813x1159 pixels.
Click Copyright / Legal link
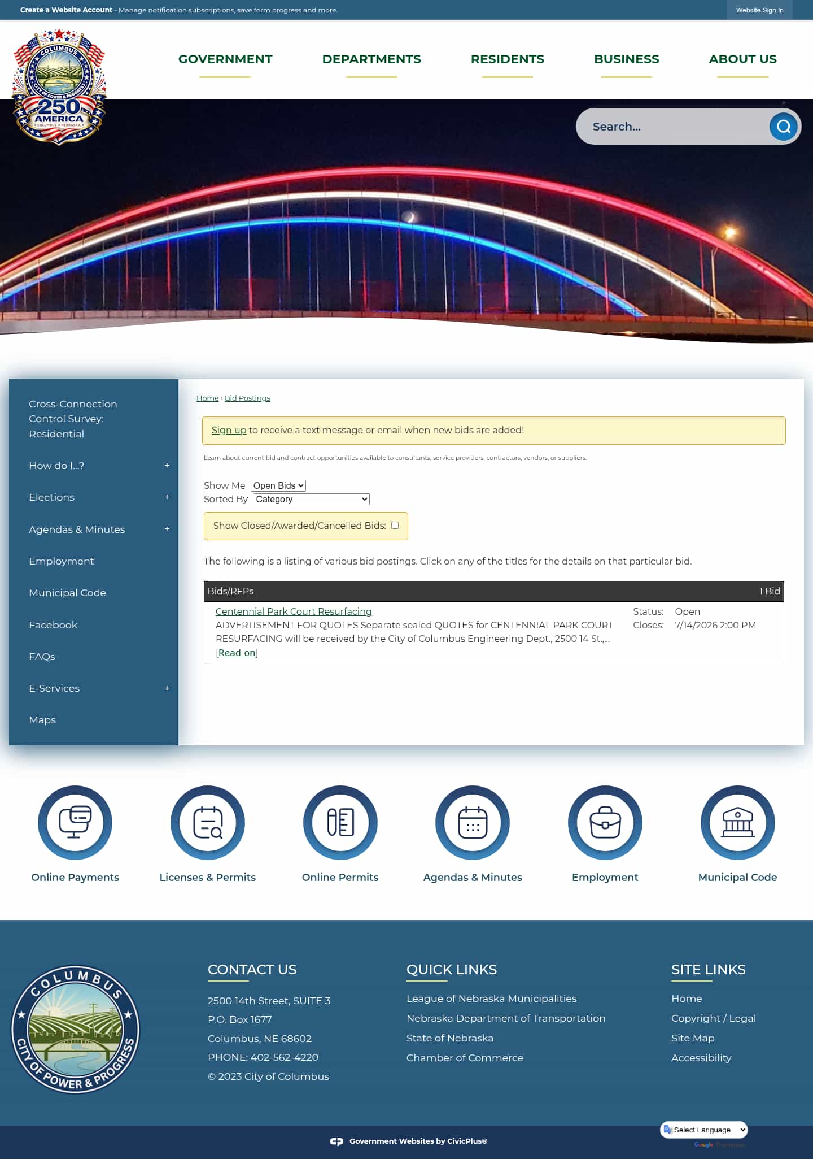(x=714, y=1018)
